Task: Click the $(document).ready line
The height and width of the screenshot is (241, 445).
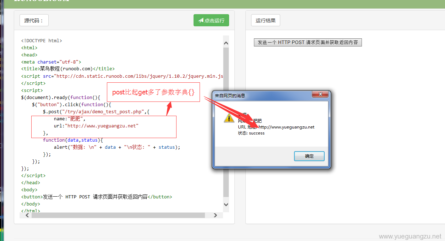Action: coord(61,97)
